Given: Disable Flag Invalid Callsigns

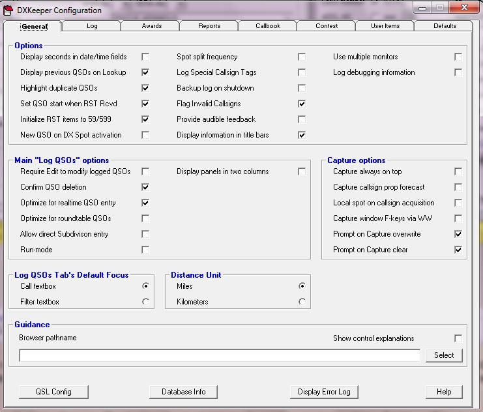Looking at the screenshot, I should click(x=302, y=104).
